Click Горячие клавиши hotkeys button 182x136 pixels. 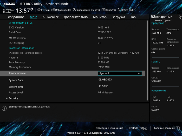(166, 128)
